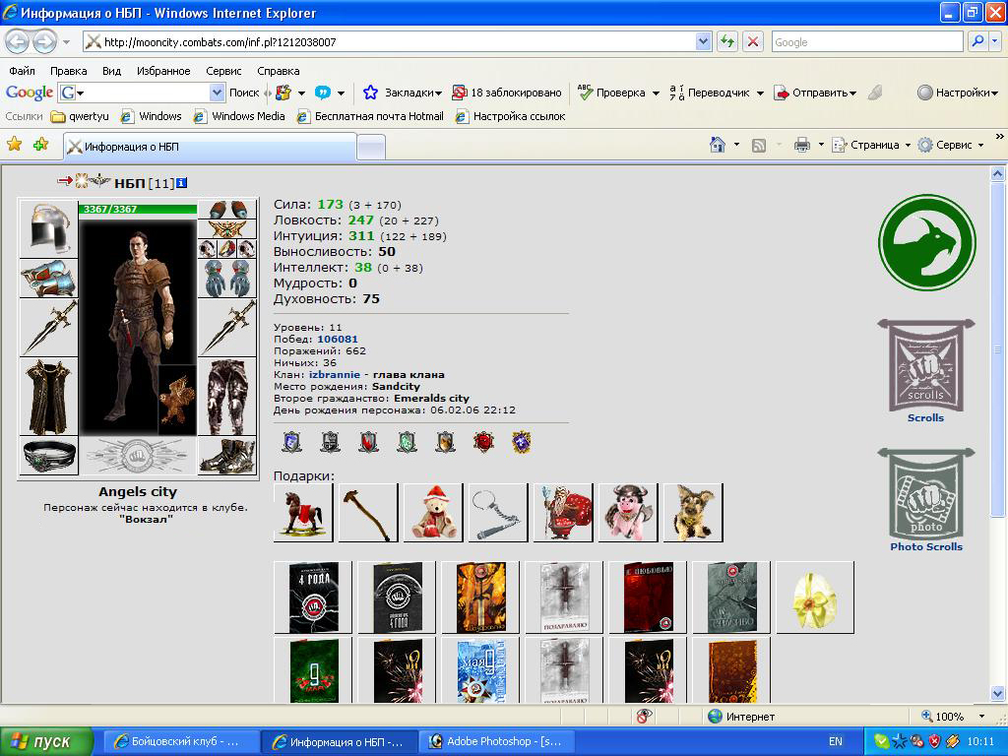Expand the address bar history dropdown
The image size is (1008, 756).
703,41
